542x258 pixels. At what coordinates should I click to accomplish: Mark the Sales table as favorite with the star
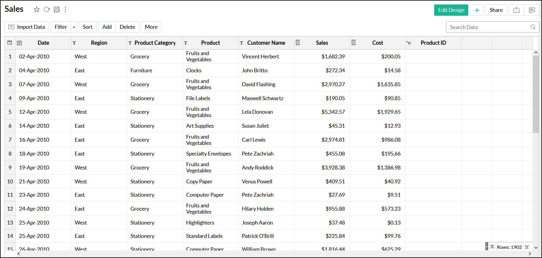click(x=37, y=9)
